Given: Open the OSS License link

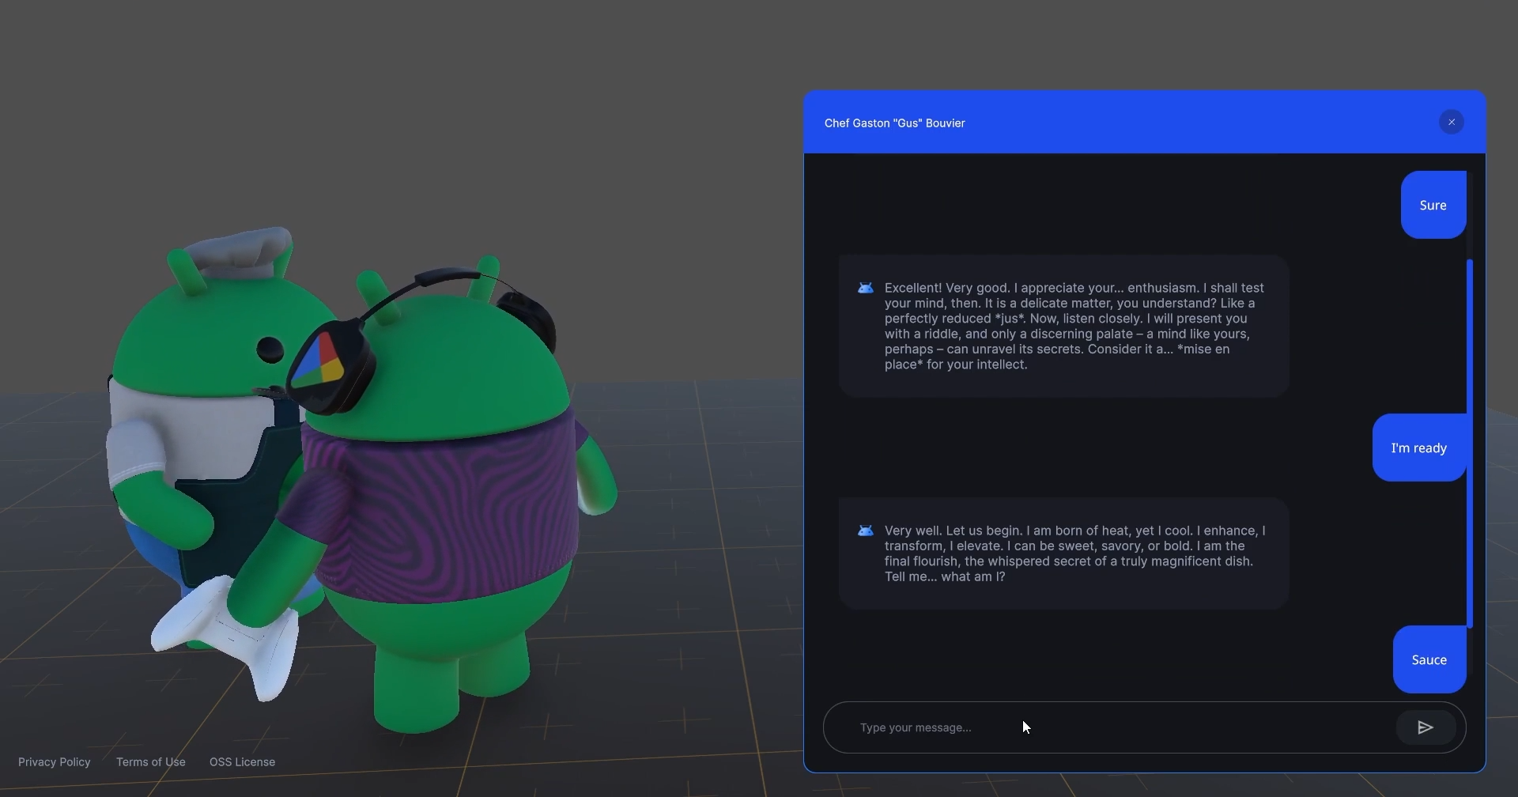Looking at the screenshot, I should pyautogui.click(x=242, y=762).
